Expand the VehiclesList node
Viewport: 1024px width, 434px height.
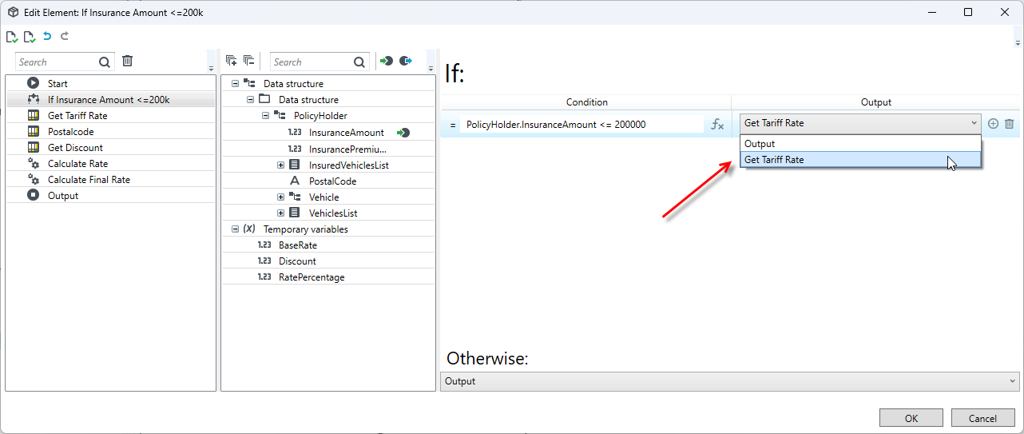pos(280,213)
